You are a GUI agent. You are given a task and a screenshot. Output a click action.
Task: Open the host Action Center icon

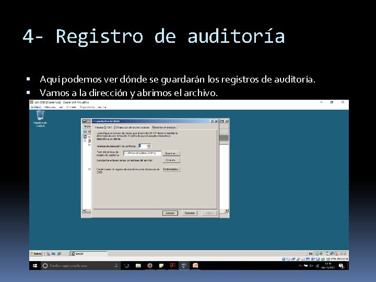pyautogui.click(x=341, y=266)
